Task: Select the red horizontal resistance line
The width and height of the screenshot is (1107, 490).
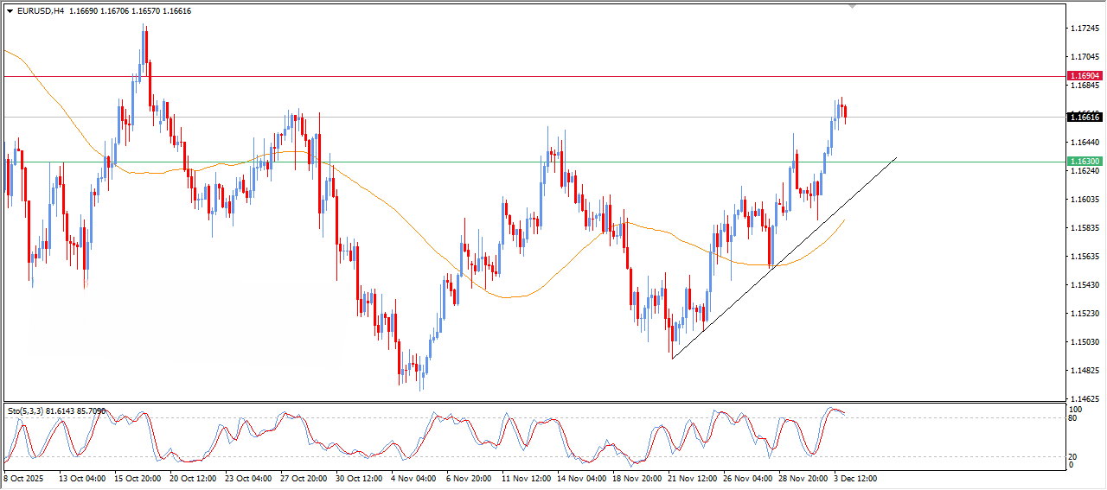Action: click(x=519, y=77)
